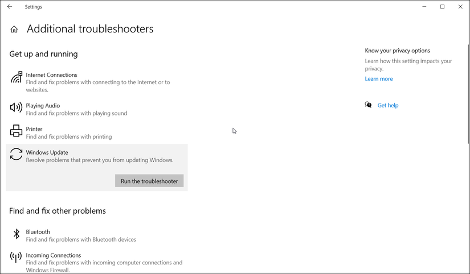Viewport: 470px width, 274px height.
Task: Click 'Find and fix problems with Bluetooth devices'
Action: pyautogui.click(x=81, y=239)
